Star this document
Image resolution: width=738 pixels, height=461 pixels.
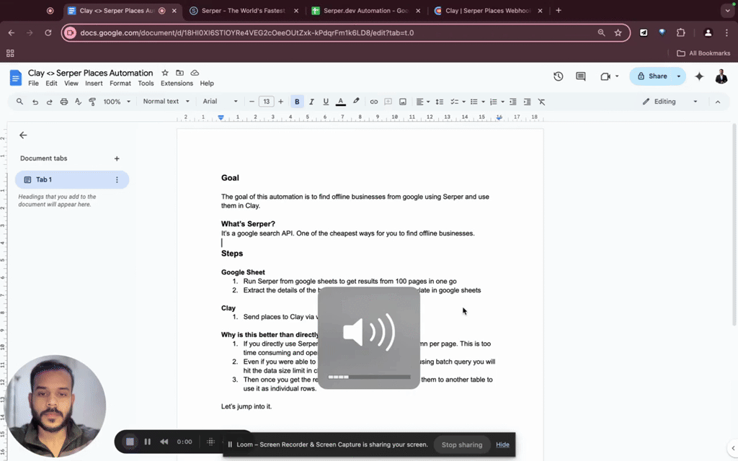click(x=165, y=73)
